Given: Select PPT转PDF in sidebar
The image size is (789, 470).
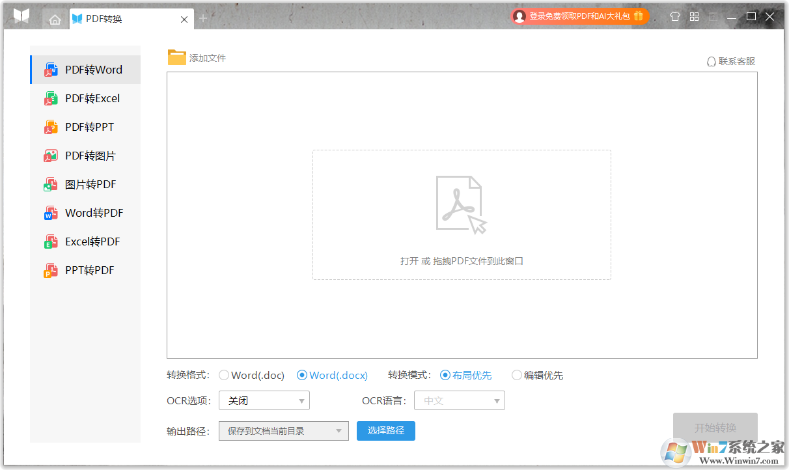Looking at the screenshot, I should pos(85,270).
